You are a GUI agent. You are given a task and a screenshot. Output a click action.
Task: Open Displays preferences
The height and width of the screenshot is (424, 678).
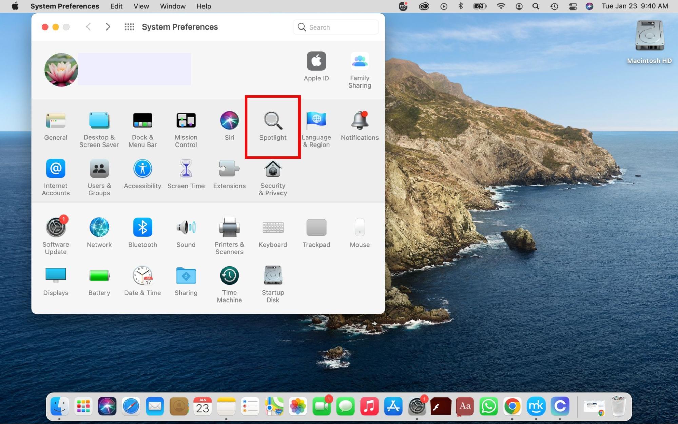[x=56, y=282]
